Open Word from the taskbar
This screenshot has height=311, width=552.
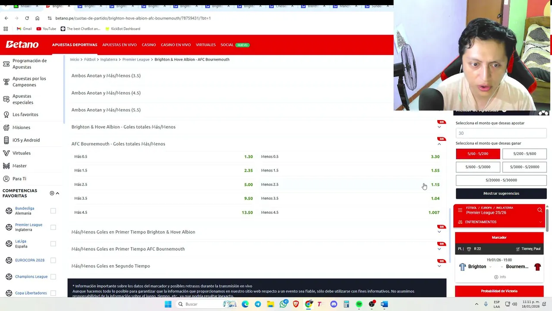[384, 304]
